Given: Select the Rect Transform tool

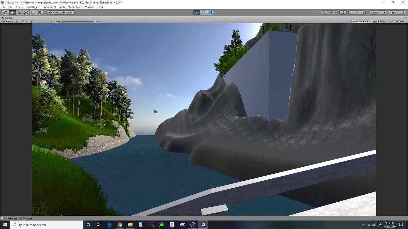Looking at the screenshot, I should click(x=33, y=12).
